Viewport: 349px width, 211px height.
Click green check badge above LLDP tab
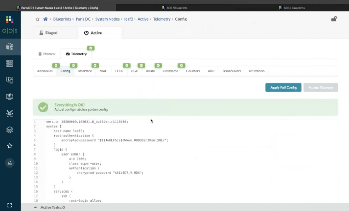click(127, 65)
